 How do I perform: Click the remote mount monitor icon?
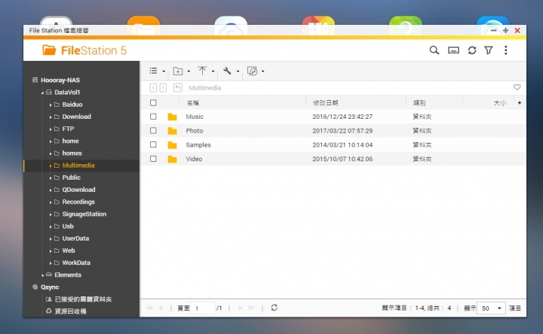(x=453, y=50)
